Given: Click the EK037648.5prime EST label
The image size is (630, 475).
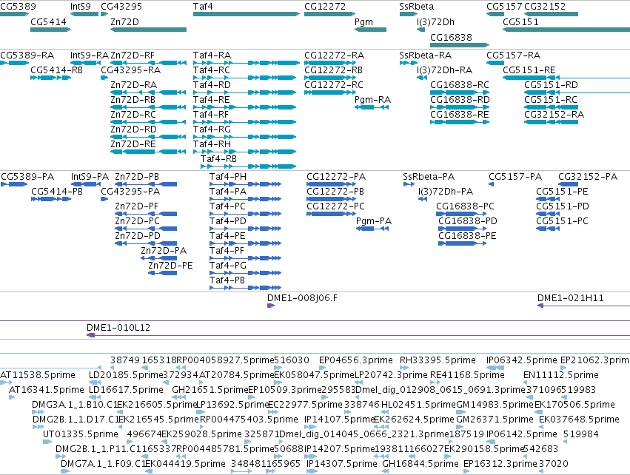Looking at the screenshot, I should 579,420.
